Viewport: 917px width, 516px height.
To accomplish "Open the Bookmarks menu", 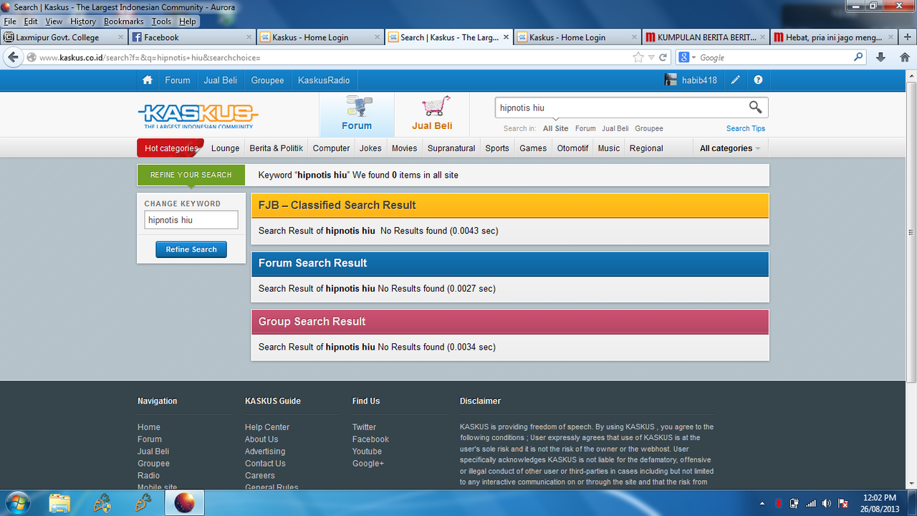I will [x=124, y=21].
